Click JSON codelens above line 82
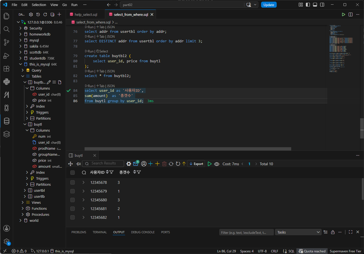The width and height of the screenshot is (364, 254). pyautogui.click(x=111, y=71)
